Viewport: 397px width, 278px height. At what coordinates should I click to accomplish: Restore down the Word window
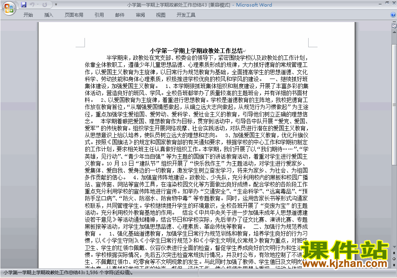pyautogui.click(x=387, y=3)
